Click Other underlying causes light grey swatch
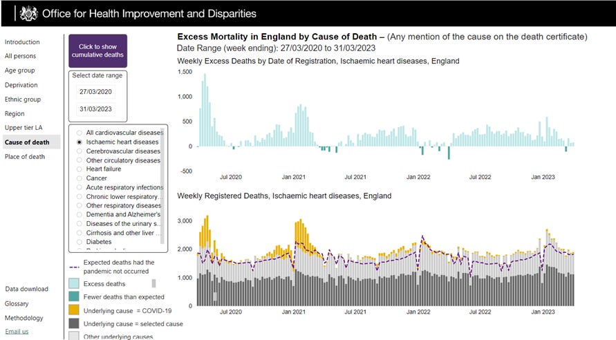The height and width of the screenshot is (340, 616). 74,336
